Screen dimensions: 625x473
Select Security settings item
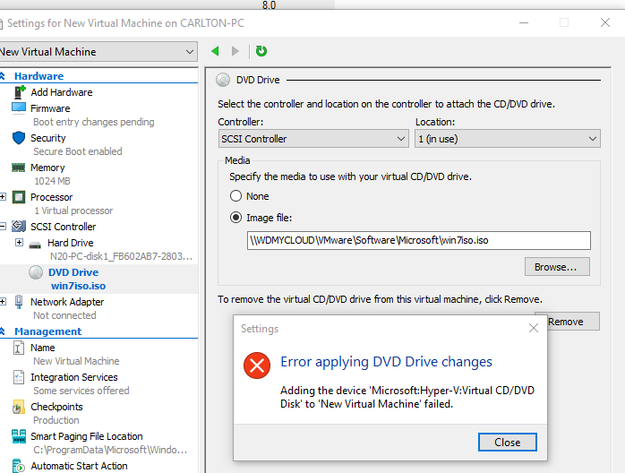click(x=48, y=138)
